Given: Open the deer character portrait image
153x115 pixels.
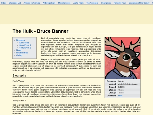Looking at the screenshot, I should click(122, 58).
